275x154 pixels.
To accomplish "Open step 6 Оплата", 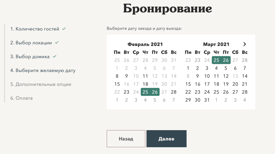I will coord(21,98).
